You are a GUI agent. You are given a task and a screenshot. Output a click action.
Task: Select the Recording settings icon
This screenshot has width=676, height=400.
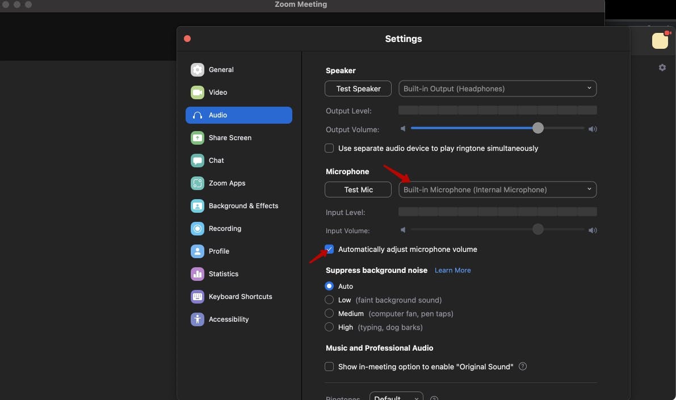(x=198, y=229)
